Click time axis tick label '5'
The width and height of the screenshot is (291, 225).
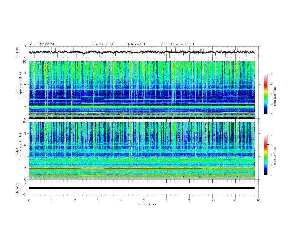coord(144,200)
